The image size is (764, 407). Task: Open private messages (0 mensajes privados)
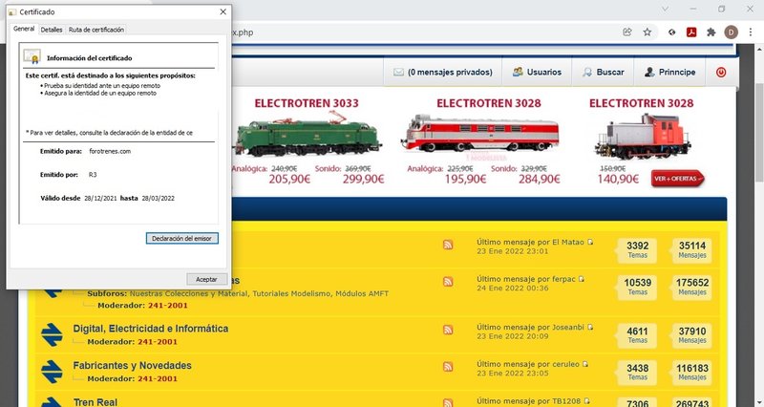(x=443, y=73)
